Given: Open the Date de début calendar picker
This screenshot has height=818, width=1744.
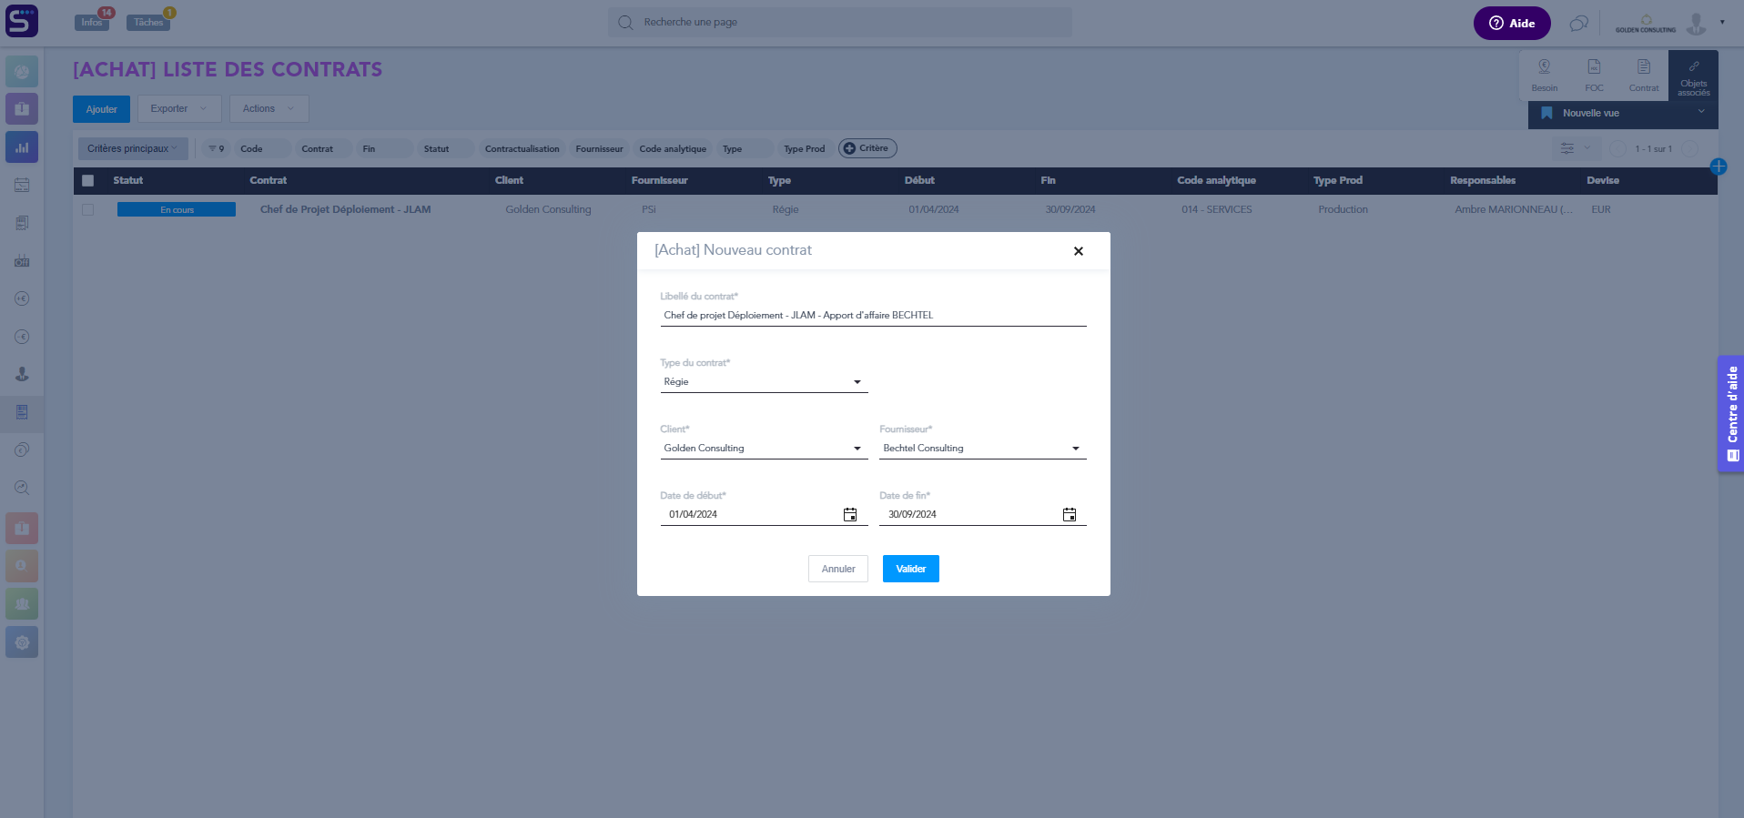Looking at the screenshot, I should click(850, 515).
